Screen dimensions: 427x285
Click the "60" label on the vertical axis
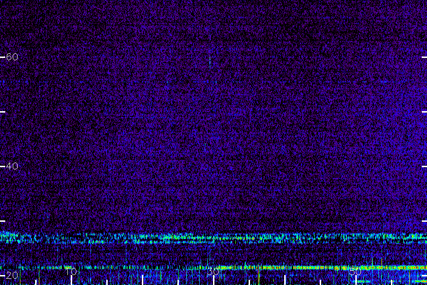coord(12,57)
